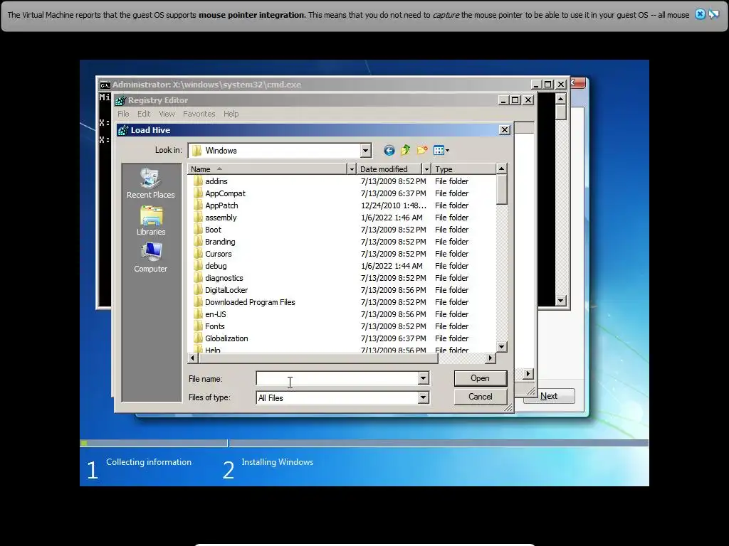Screen dimensions: 729x546
Task: Click the 12/24/2010 date cell for AppPatch
Action: click(393, 205)
